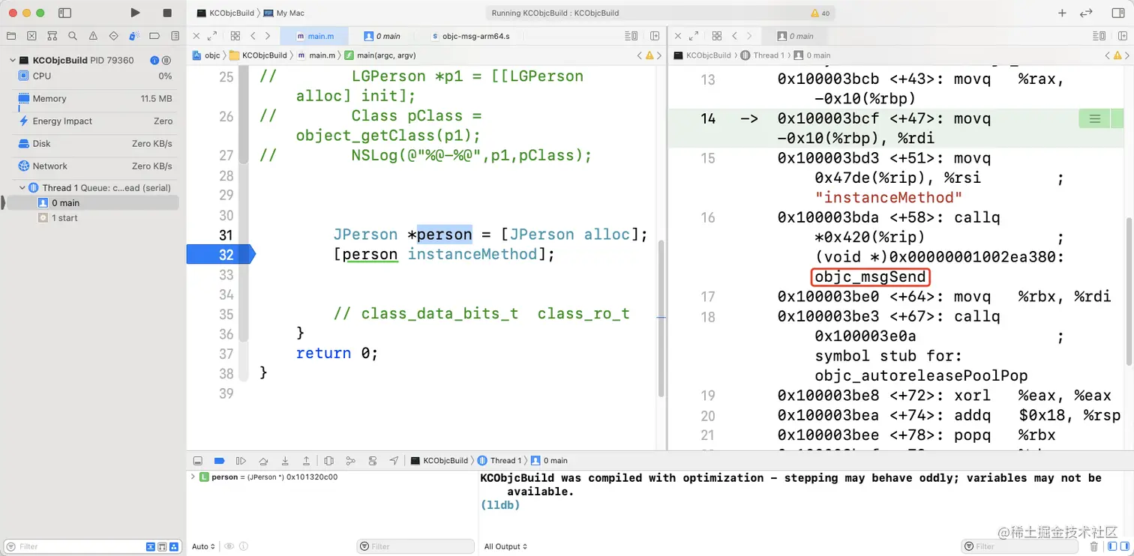
Task: Open the Test navigator diamond icon
Action: tap(113, 35)
